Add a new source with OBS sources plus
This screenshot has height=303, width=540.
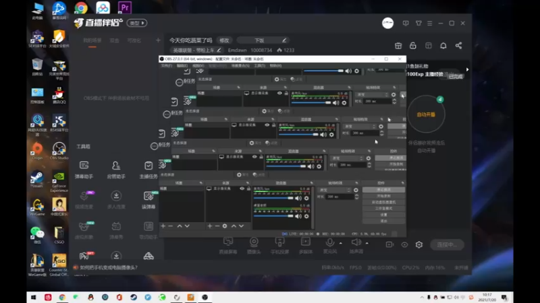click(210, 226)
